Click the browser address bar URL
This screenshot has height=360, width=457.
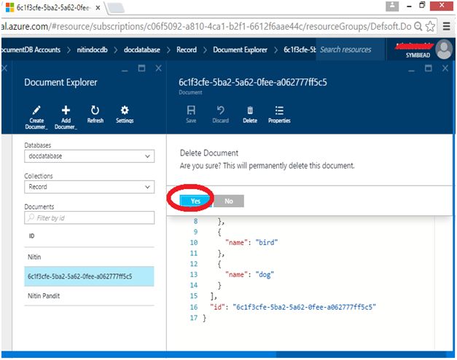(x=206, y=26)
